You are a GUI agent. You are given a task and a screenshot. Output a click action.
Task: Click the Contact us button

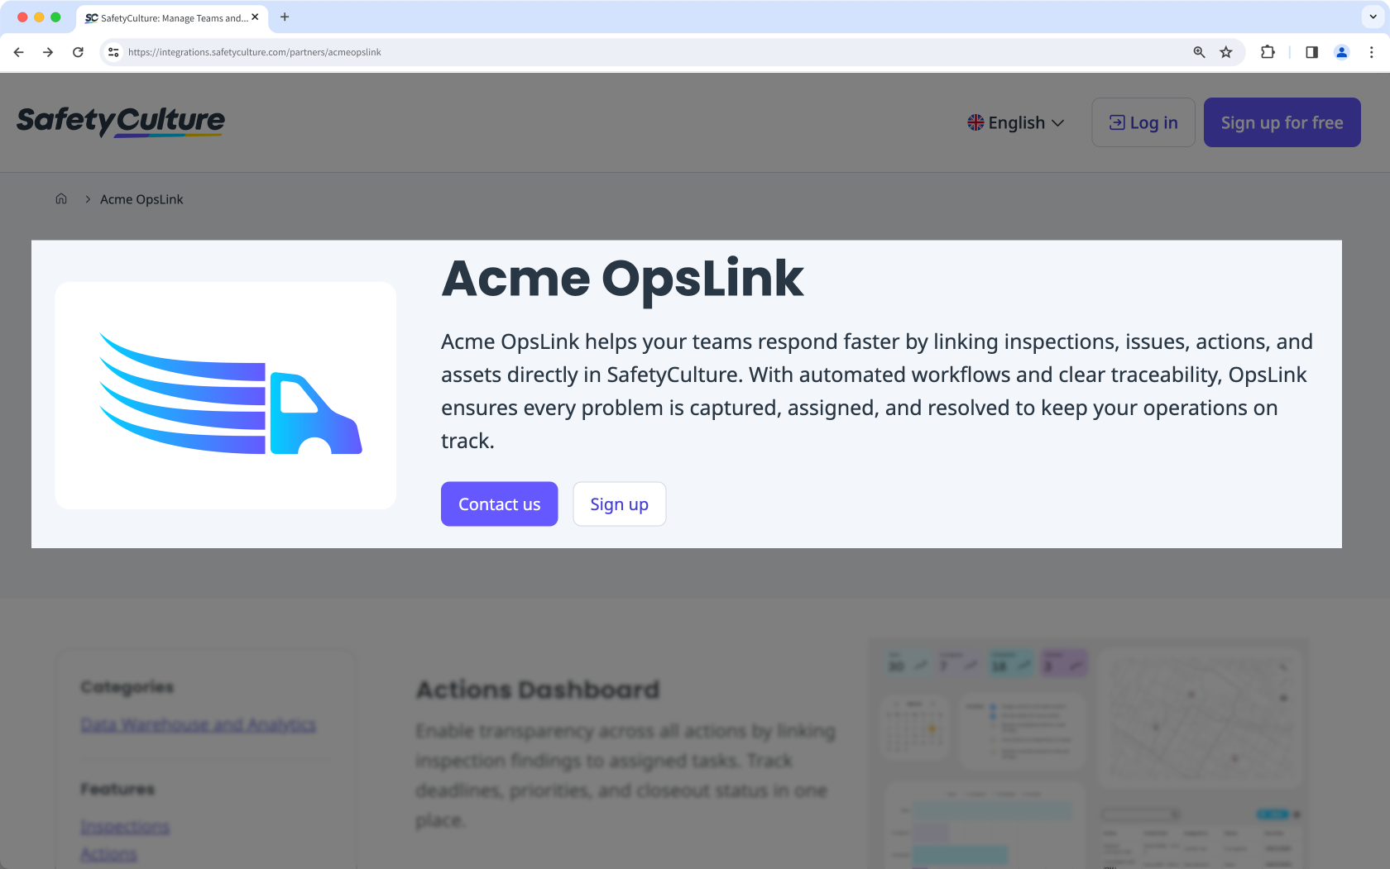coord(499,504)
